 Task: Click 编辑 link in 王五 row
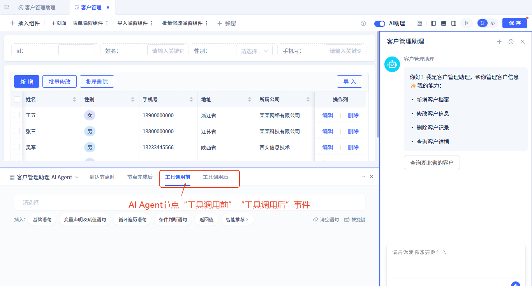click(x=328, y=115)
